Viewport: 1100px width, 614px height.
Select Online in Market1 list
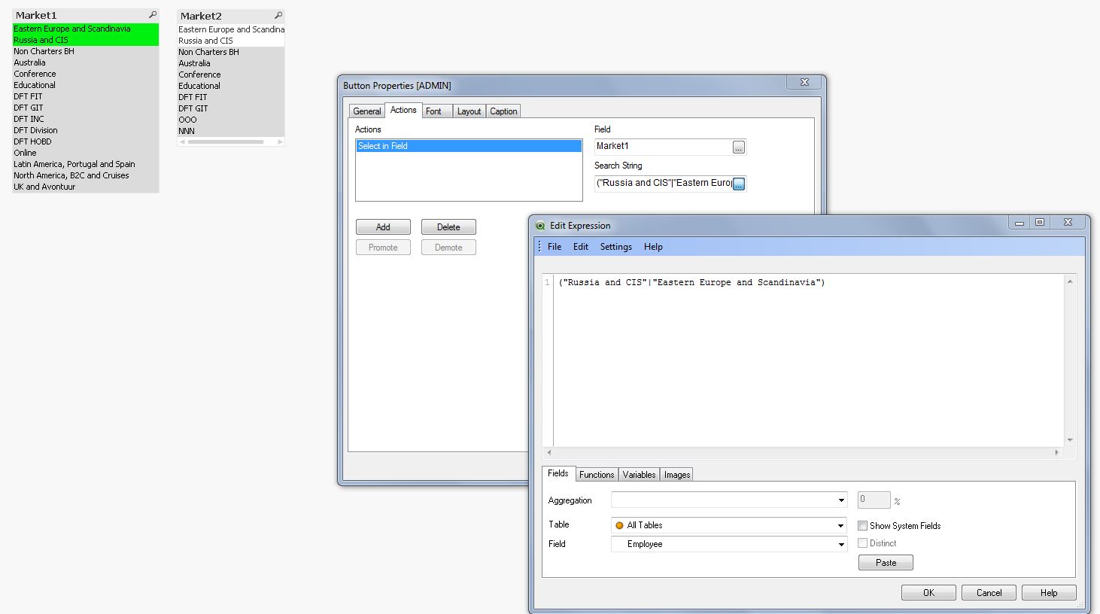click(x=86, y=153)
